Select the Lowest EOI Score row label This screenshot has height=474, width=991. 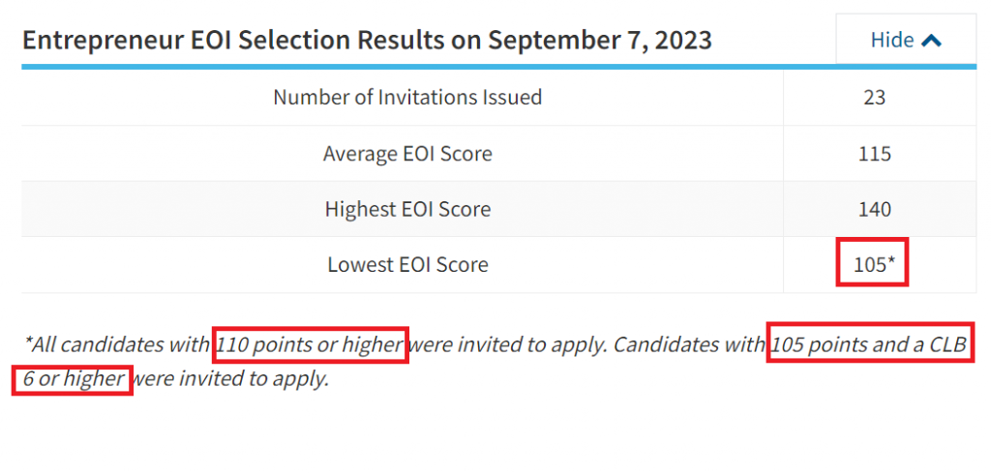[x=407, y=264]
